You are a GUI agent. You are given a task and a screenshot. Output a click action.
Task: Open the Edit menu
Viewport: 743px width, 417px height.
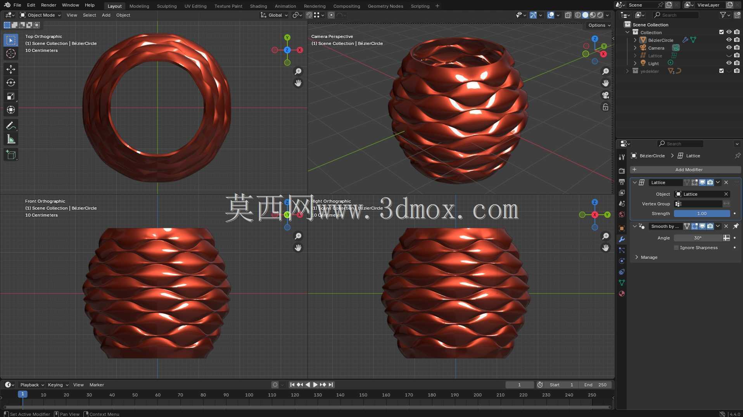(x=31, y=5)
